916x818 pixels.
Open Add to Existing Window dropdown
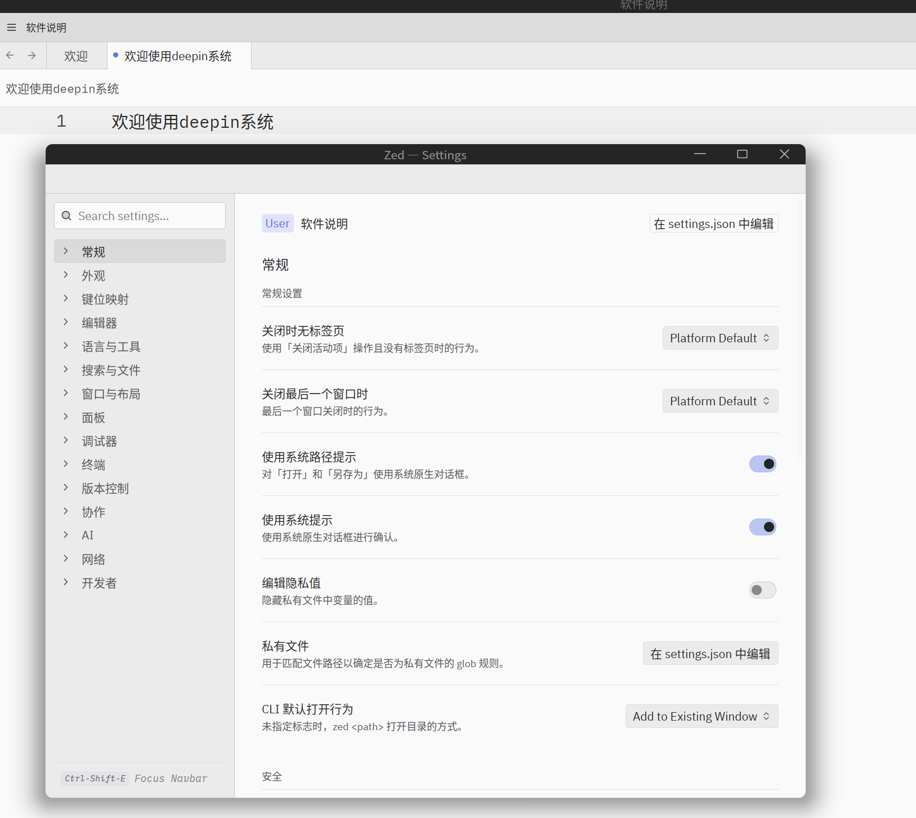pyautogui.click(x=701, y=716)
